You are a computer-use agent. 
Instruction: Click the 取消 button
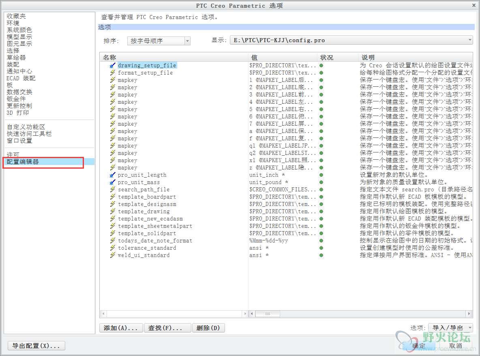tap(456, 346)
